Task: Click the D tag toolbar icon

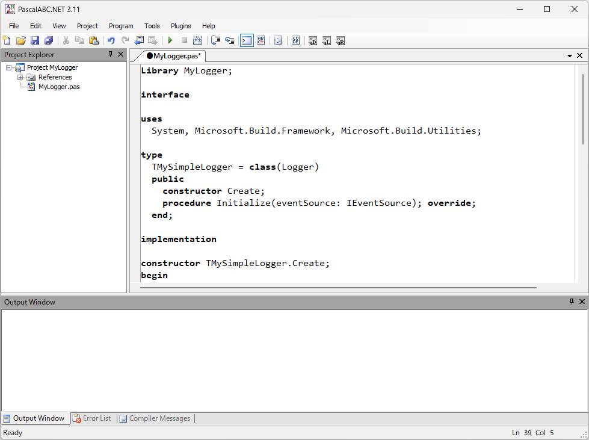Action: (x=313, y=40)
